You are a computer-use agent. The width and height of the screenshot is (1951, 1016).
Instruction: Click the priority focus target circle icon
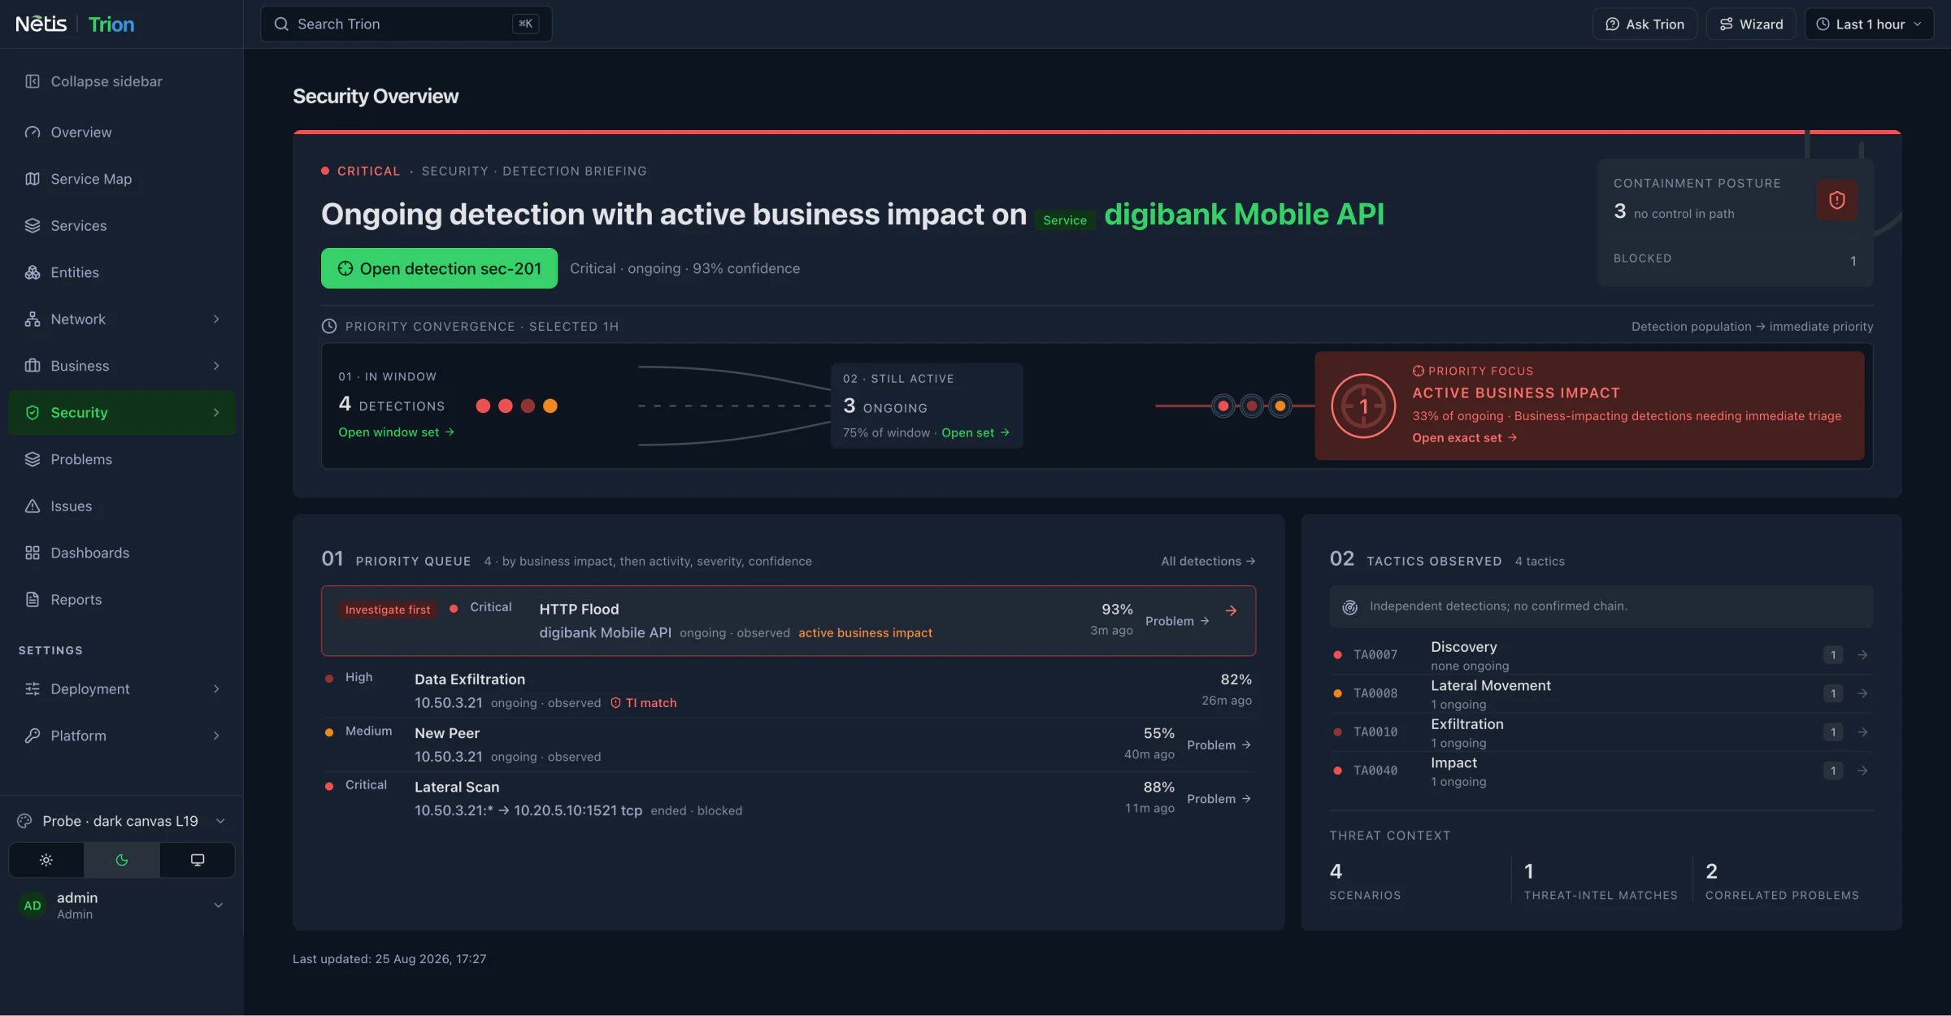pyautogui.click(x=1363, y=406)
